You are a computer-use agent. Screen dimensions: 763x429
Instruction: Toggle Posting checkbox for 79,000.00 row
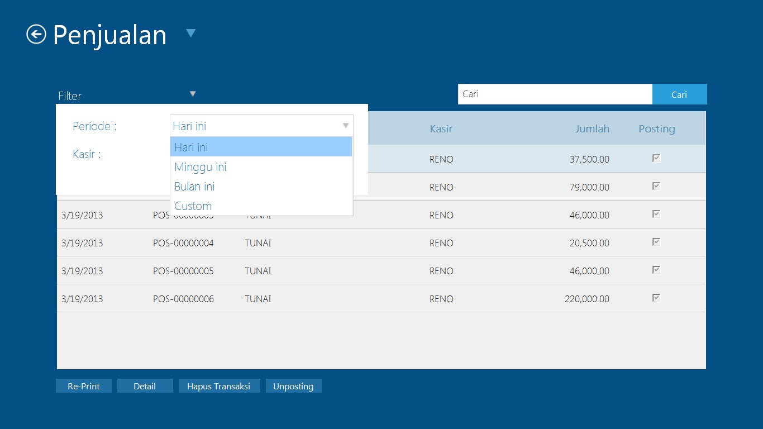[656, 187]
